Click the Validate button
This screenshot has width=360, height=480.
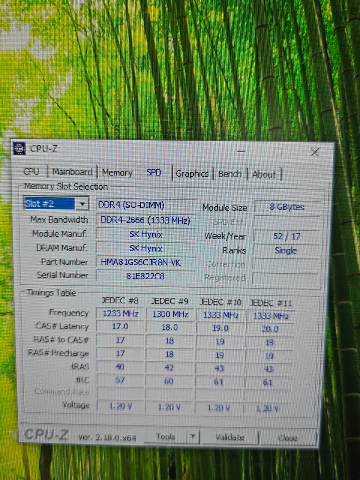point(230,437)
